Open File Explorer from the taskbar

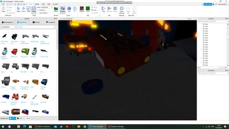click(79, 126)
